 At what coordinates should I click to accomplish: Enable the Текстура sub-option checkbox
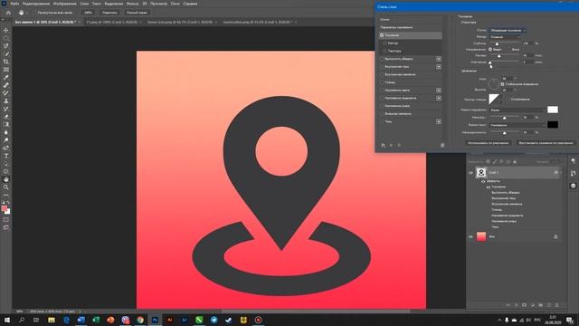pos(385,51)
